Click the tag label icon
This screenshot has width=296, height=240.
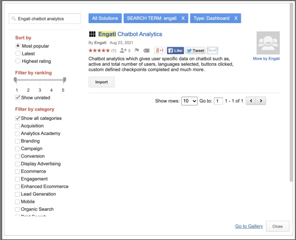pyautogui.click(x=146, y=50)
